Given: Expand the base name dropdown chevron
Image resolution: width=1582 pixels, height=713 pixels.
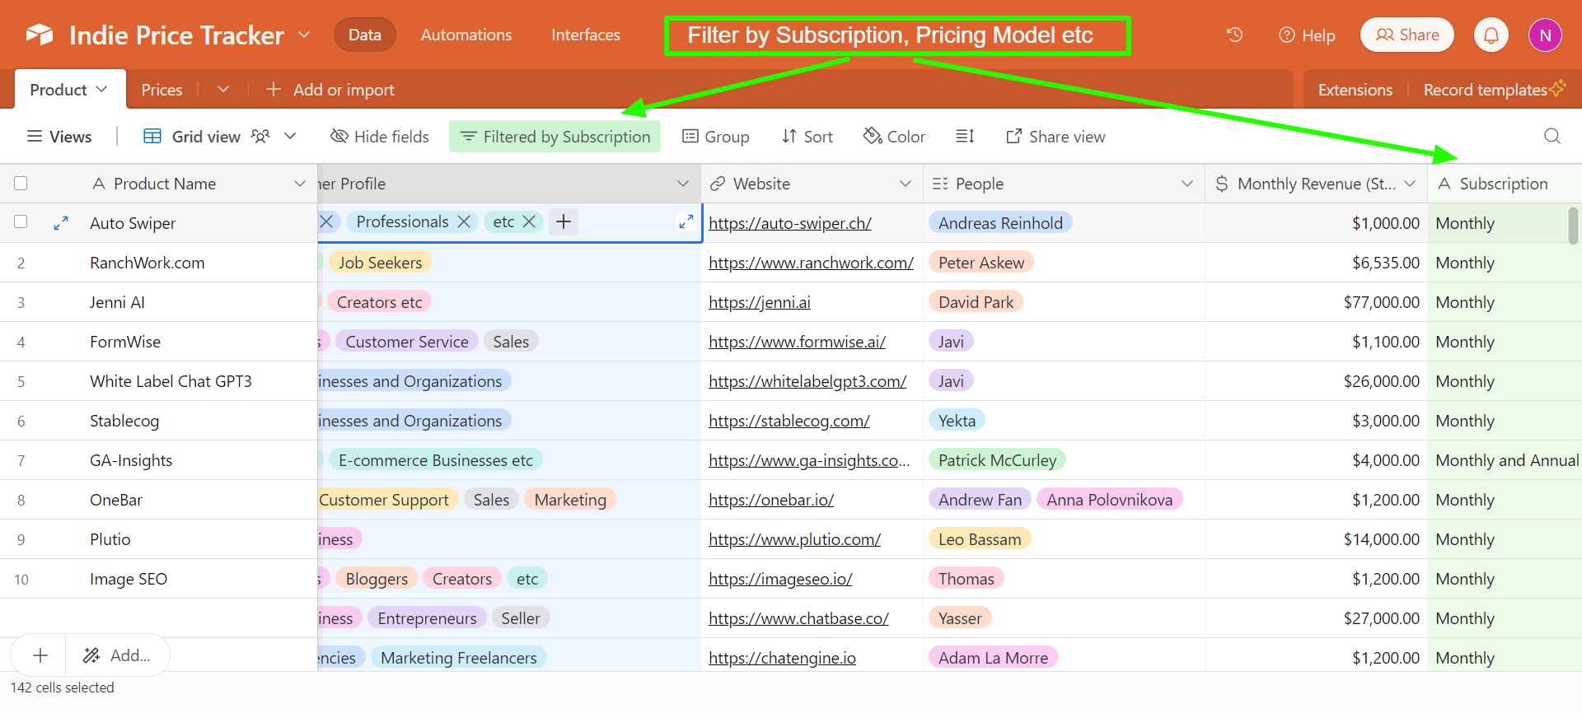Looking at the screenshot, I should coord(304,35).
